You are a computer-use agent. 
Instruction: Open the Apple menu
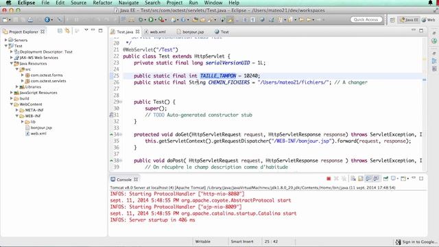pos(9,3)
